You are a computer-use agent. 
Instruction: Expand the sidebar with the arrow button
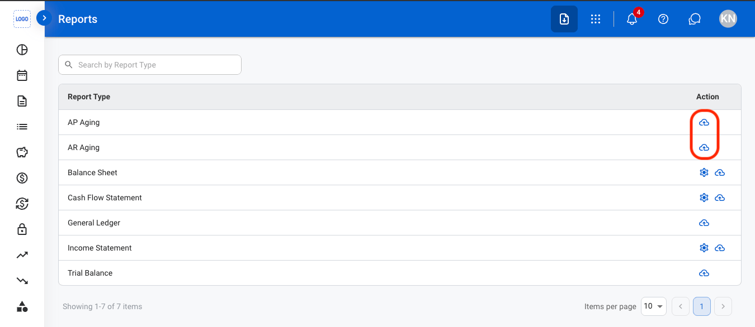click(44, 18)
